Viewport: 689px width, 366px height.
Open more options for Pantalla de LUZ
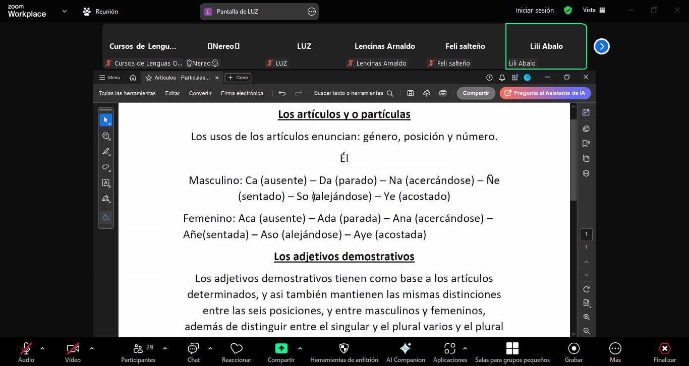coord(312,12)
